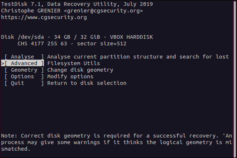237x158 pixels.
Task: Click the terminal's vertical scrollbar
Action: [x=234, y=73]
